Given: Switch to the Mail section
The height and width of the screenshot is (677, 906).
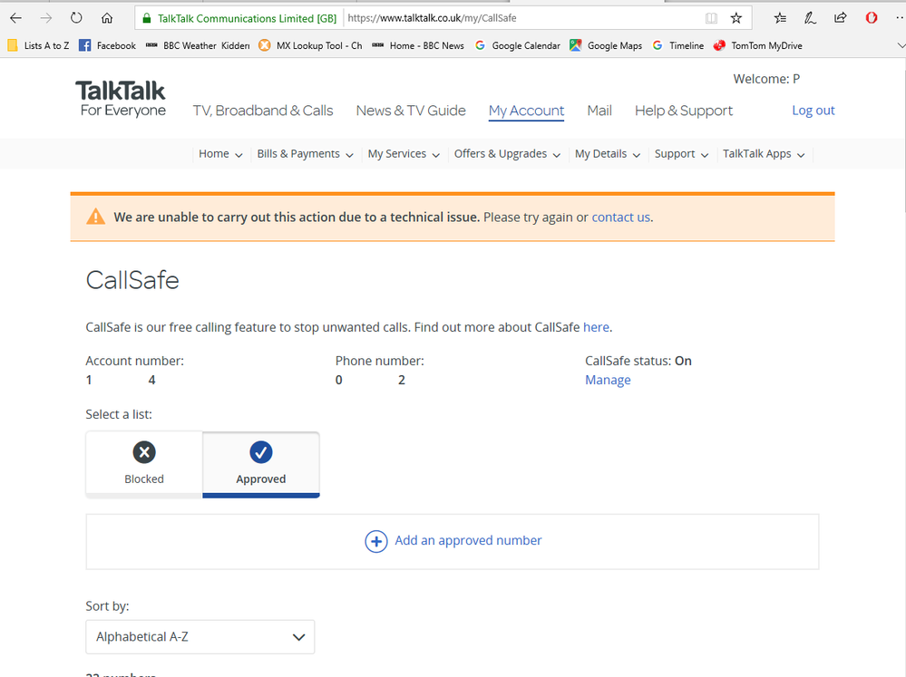Looking at the screenshot, I should click(x=599, y=111).
